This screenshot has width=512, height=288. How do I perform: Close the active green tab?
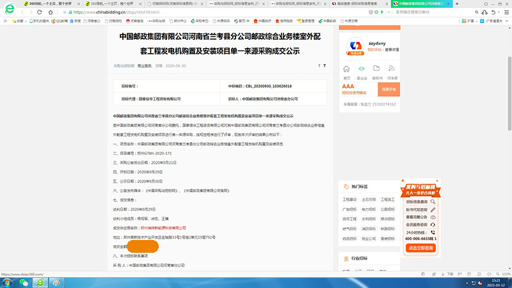pyautogui.click(x=449, y=4)
